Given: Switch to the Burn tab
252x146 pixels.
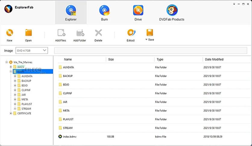Looking at the screenshot, I should pyautogui.click(x=104, y=13).
